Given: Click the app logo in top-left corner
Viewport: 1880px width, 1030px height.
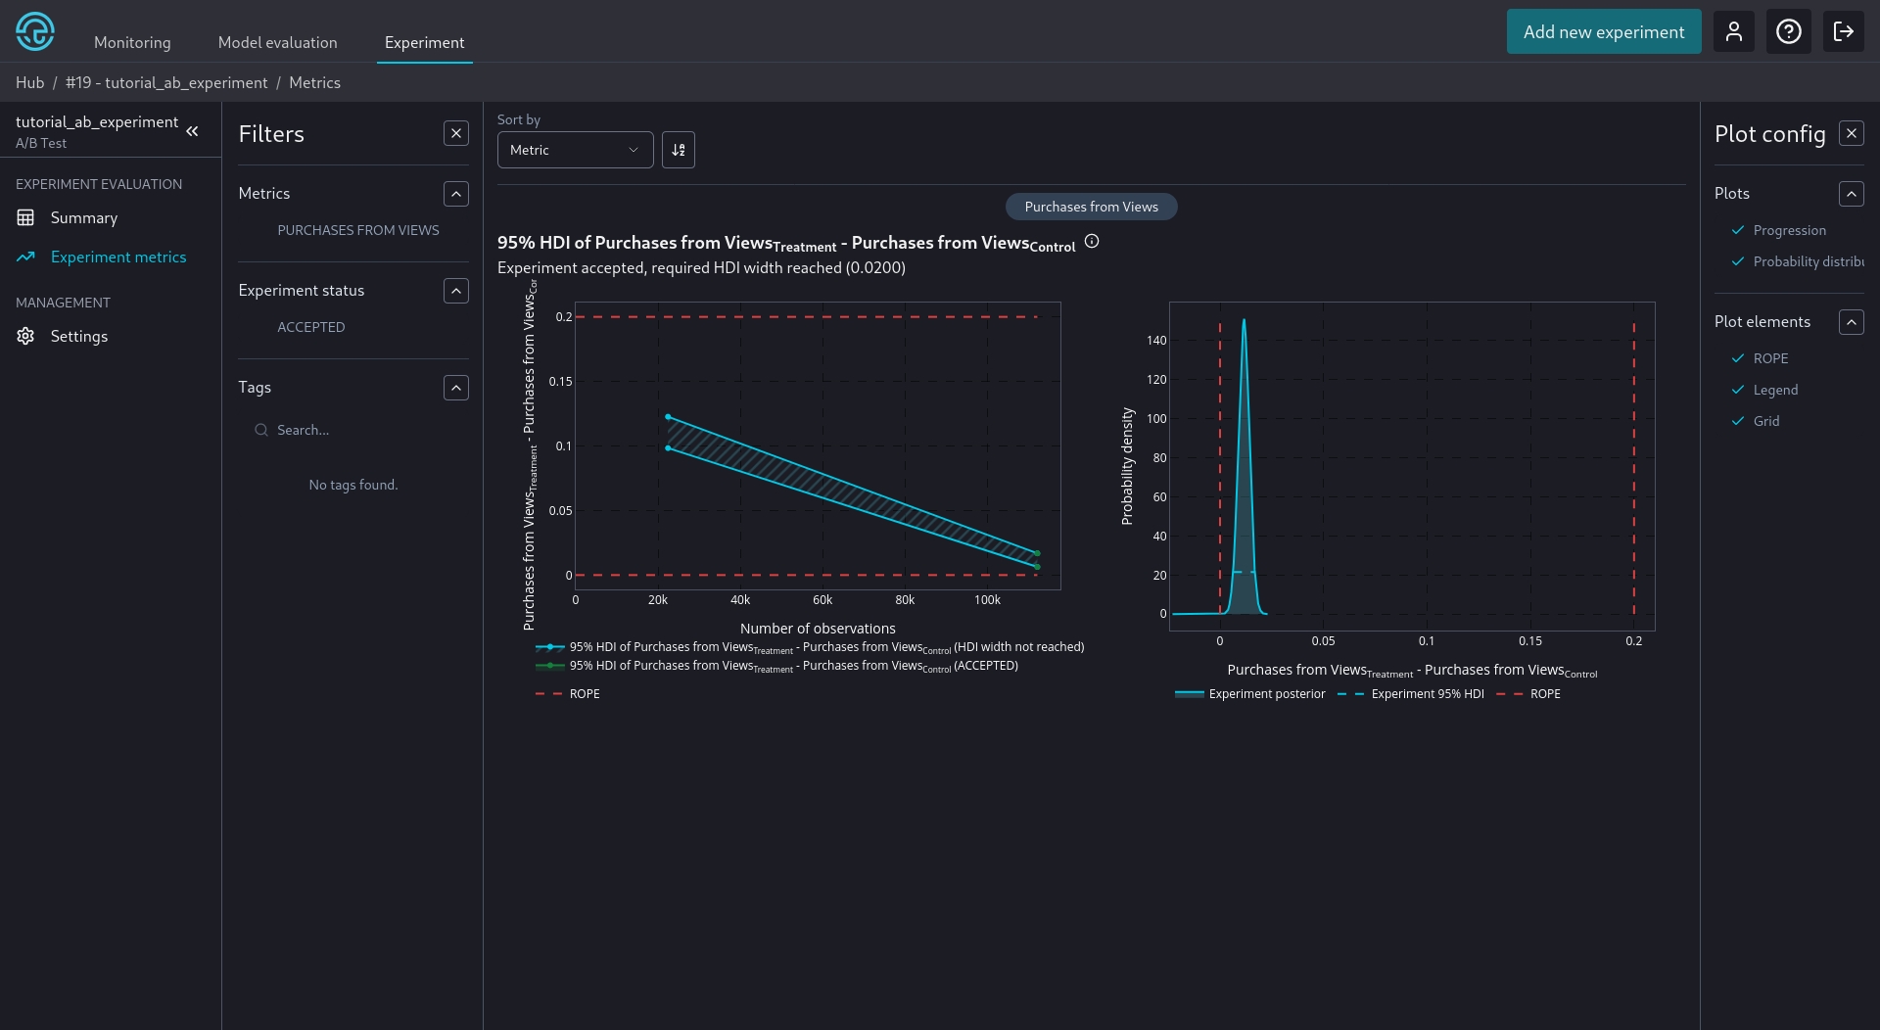Looking at the screenshot, I should 35,31.
